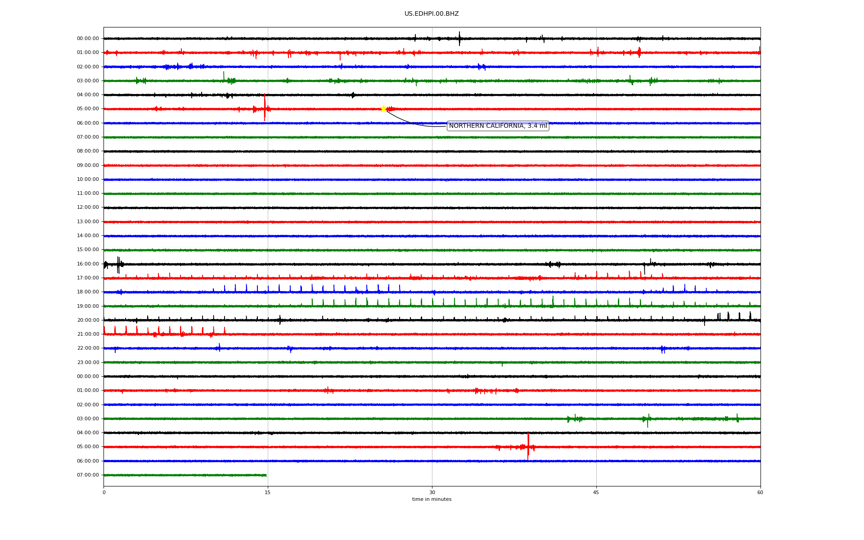Click the x-axis tick label 30
The width and height of the screenshot is (864, 540).
(x=432, y=493)
